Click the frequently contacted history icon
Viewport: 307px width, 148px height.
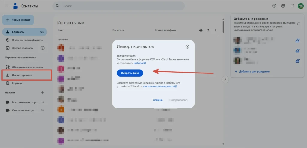click(7, 40)
